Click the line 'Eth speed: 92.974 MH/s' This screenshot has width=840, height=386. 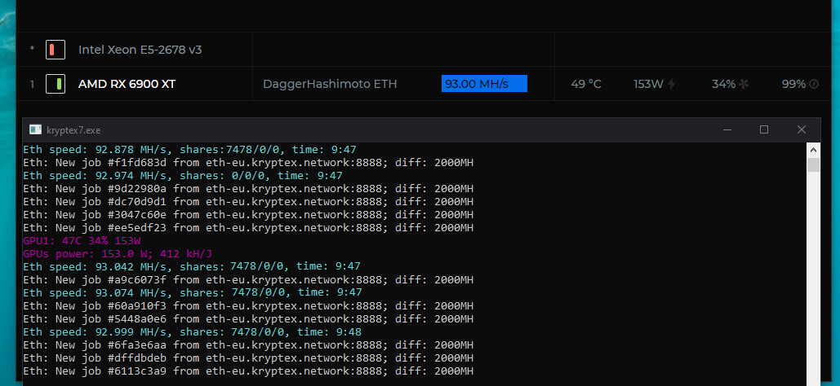[x=183, y=175]
